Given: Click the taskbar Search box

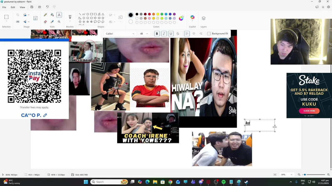Looking at the screenshot, I should pyautogui.click(x=109, y=182).
